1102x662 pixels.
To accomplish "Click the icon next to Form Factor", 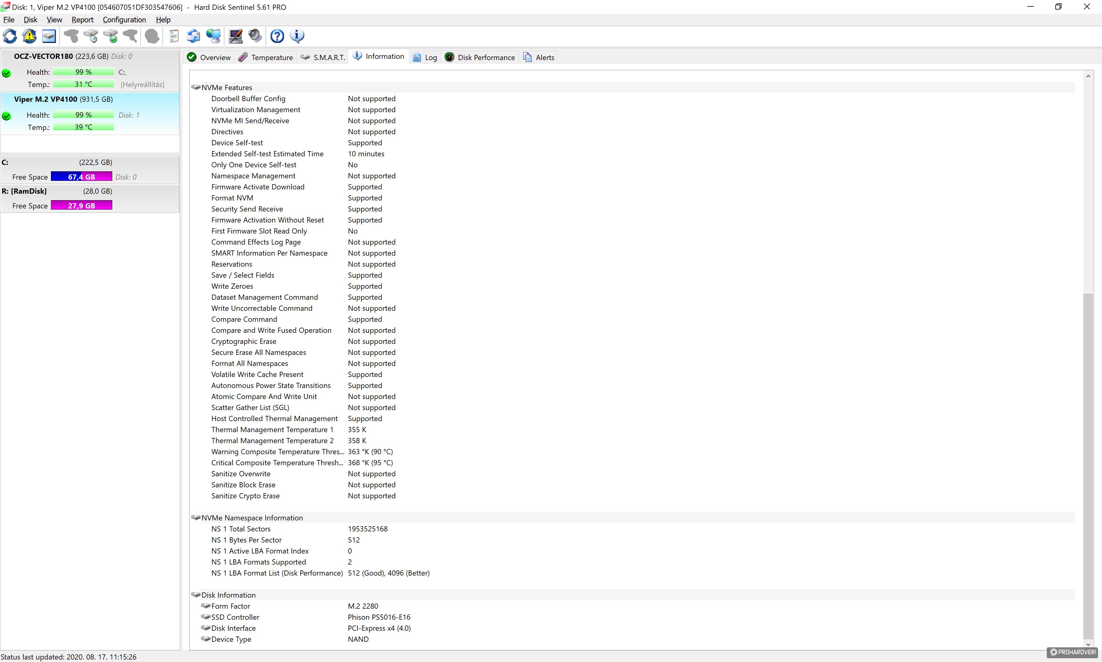I will [x=205, y=606].
